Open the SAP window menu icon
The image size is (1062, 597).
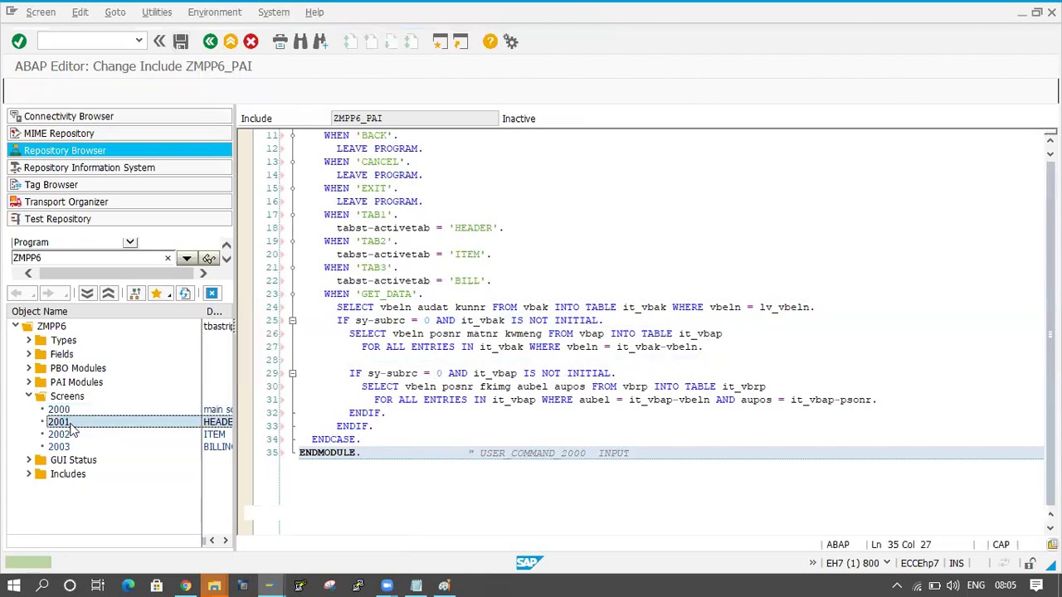[12, 12]
